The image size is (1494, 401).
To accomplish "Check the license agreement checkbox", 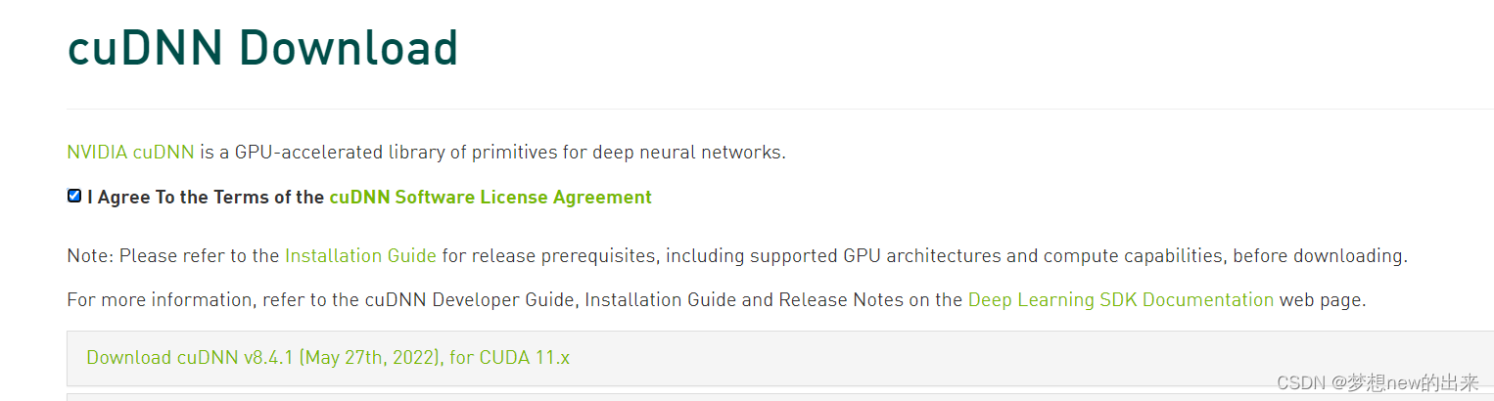I will 74,196.
